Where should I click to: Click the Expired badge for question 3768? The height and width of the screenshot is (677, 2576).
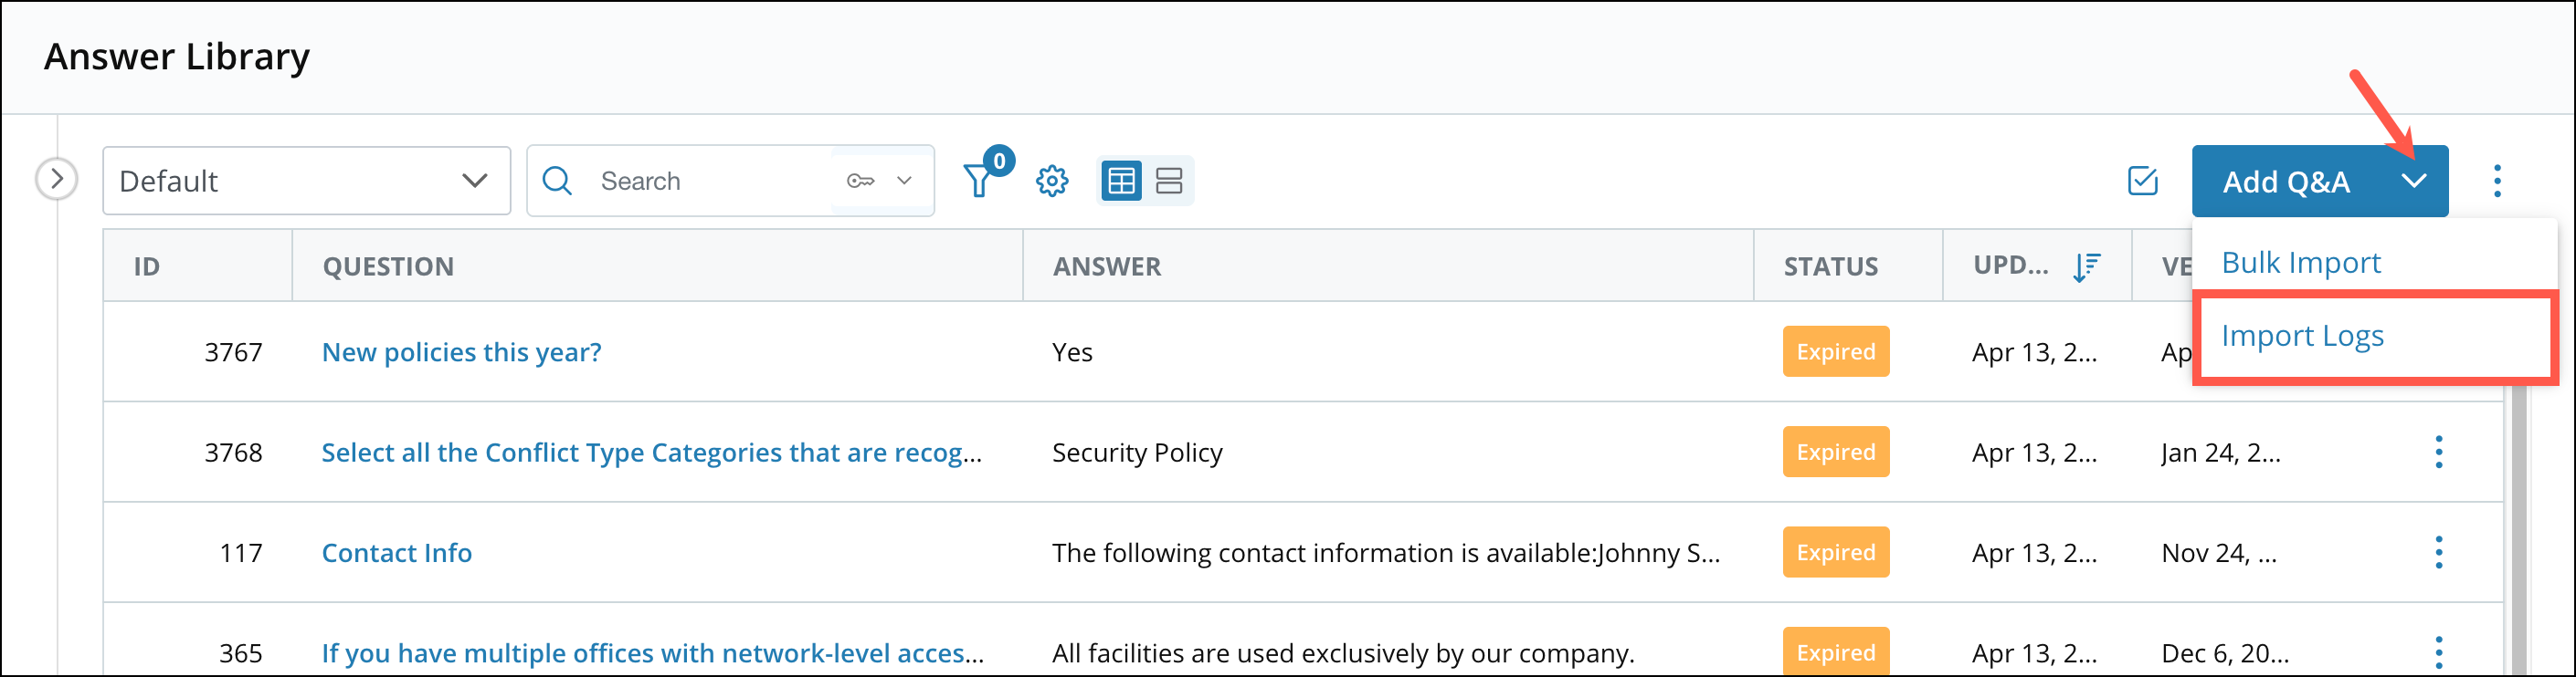pos(1835,453)
